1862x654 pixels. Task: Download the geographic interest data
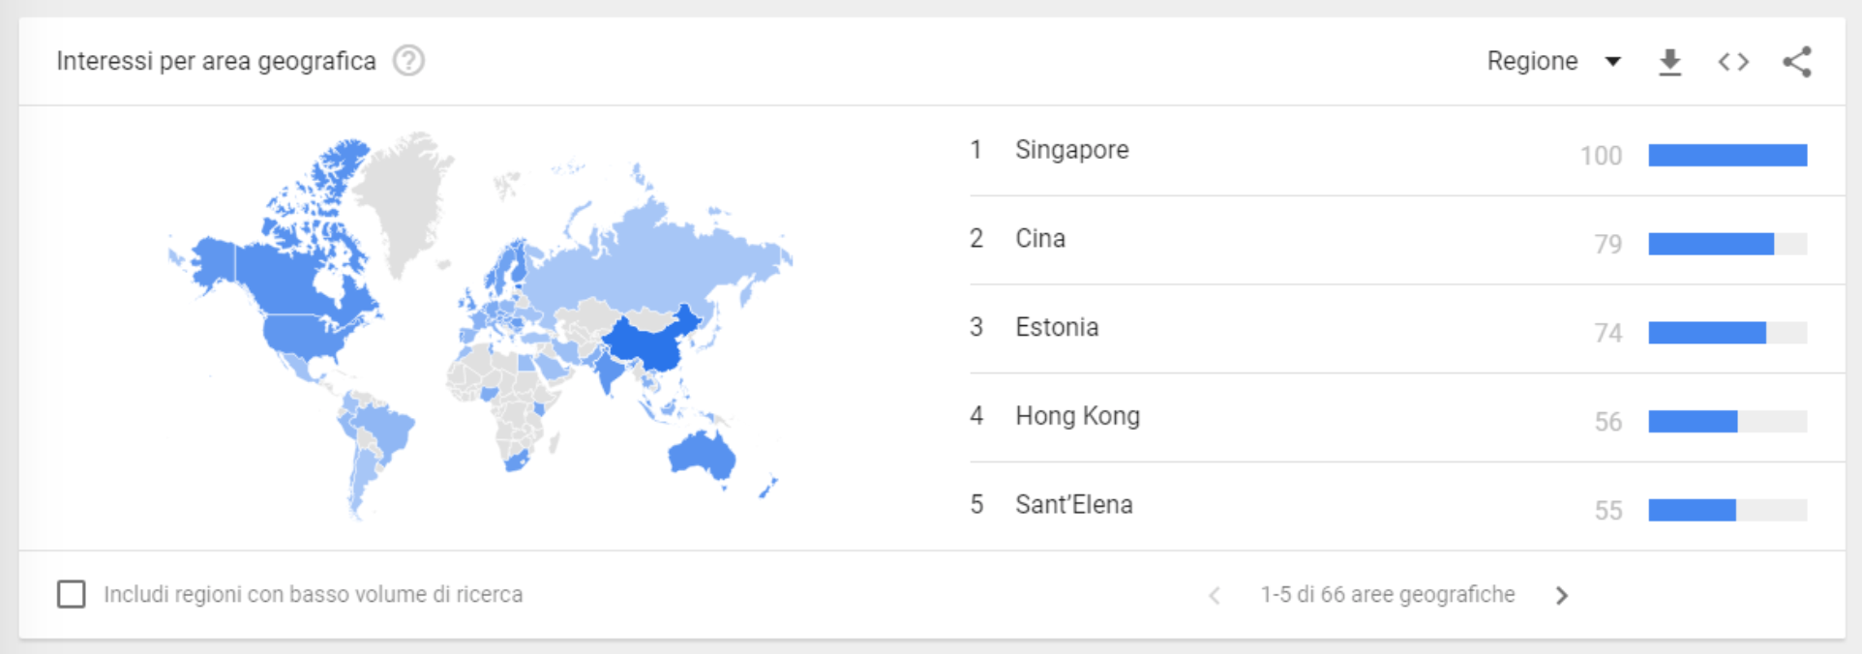click(1669, 62)
